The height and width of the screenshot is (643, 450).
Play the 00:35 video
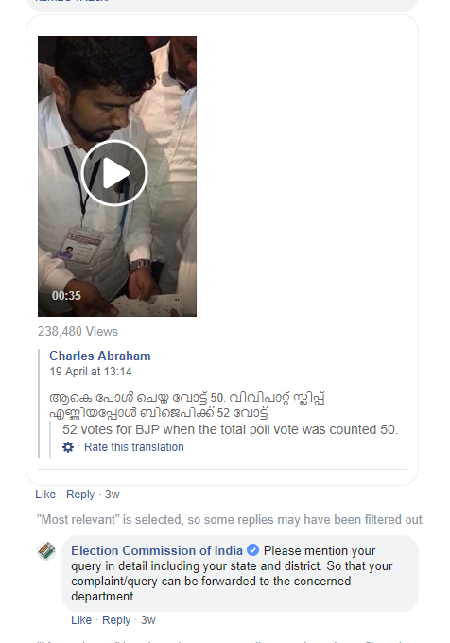114,173
